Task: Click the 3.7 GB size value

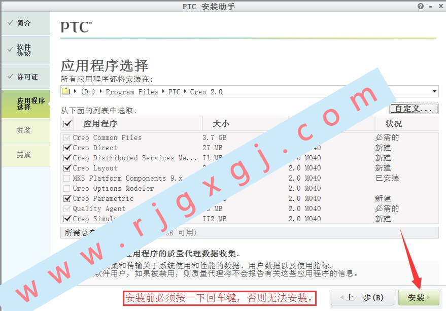Action: pyautogui.click(x=215, y=137)
